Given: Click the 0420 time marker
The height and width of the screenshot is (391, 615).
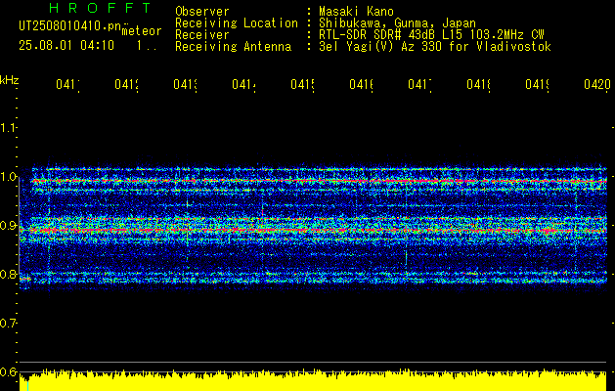Looking at the screenshot, I should coord(597,84).
